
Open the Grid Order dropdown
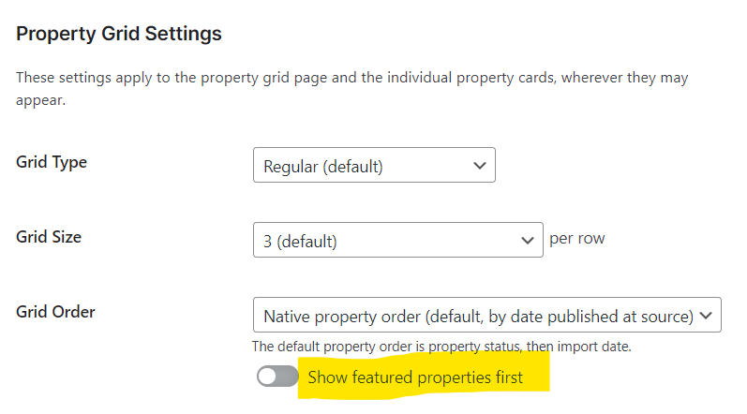pyautogui.click(x=486, y=316)
